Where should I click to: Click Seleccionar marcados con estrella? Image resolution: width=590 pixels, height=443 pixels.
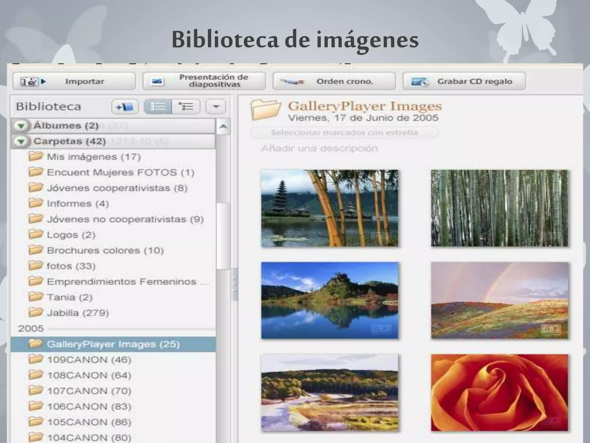point(344,133)
